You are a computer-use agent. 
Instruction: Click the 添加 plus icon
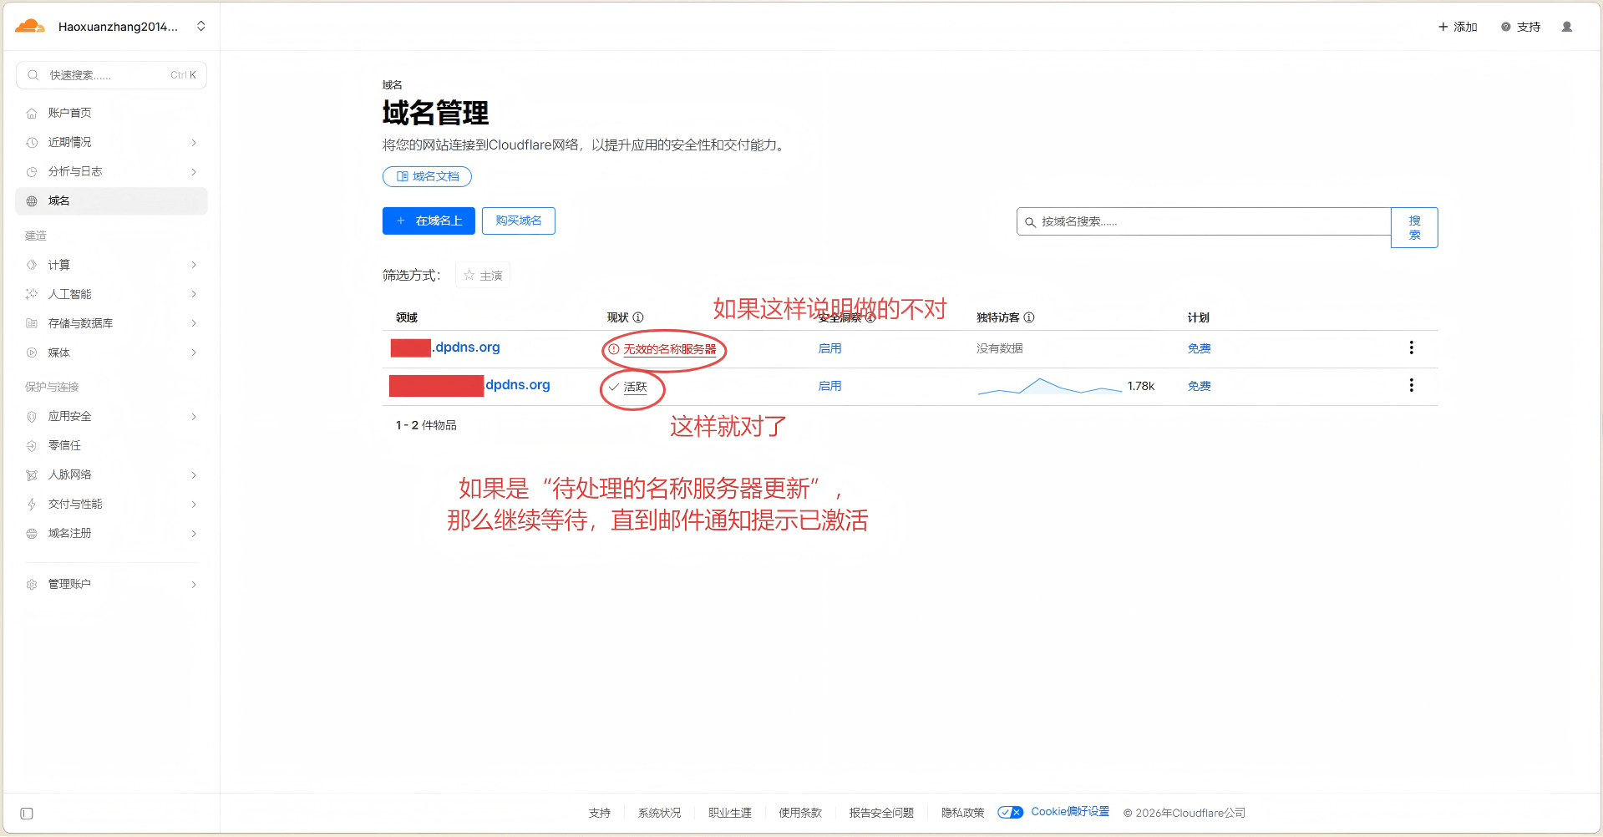1442,26
